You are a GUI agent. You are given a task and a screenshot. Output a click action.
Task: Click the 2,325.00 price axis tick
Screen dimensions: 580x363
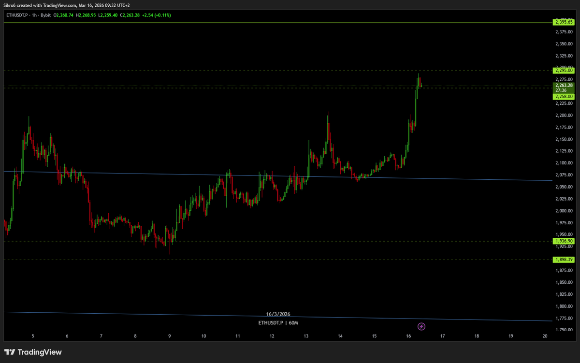[564, 56]
